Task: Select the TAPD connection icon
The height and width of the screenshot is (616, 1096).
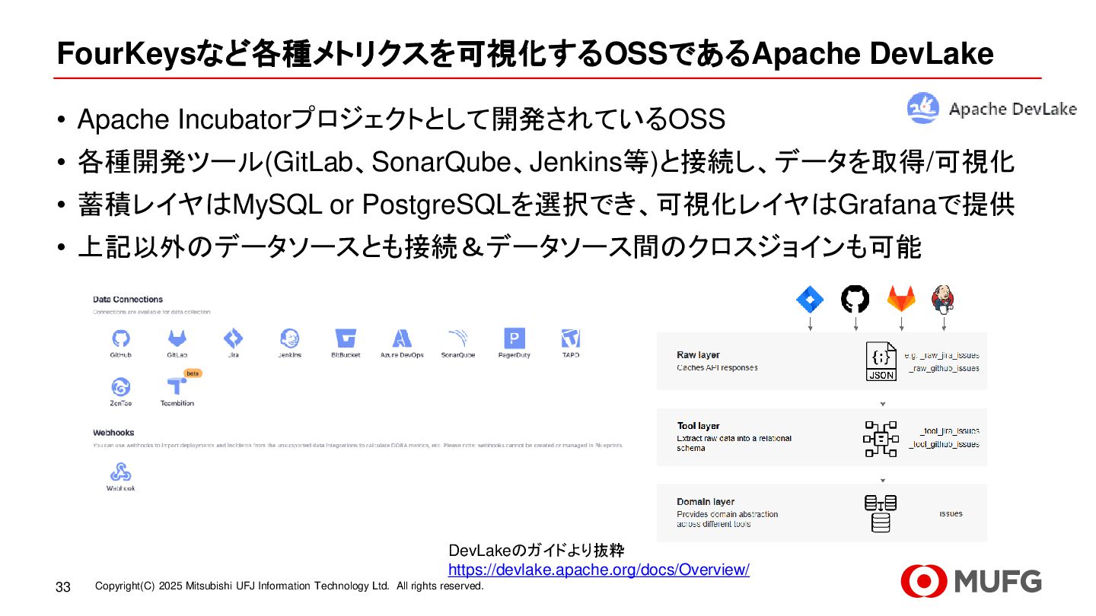Action: point(571,338)
